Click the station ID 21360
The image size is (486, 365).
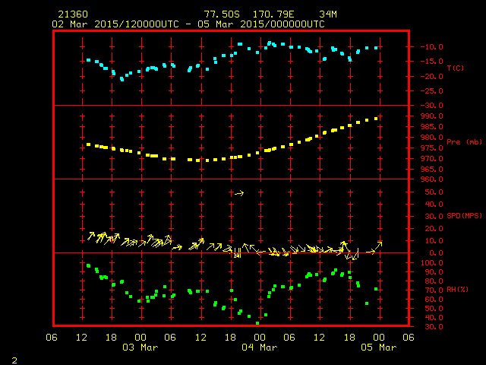tap(73, 14)
